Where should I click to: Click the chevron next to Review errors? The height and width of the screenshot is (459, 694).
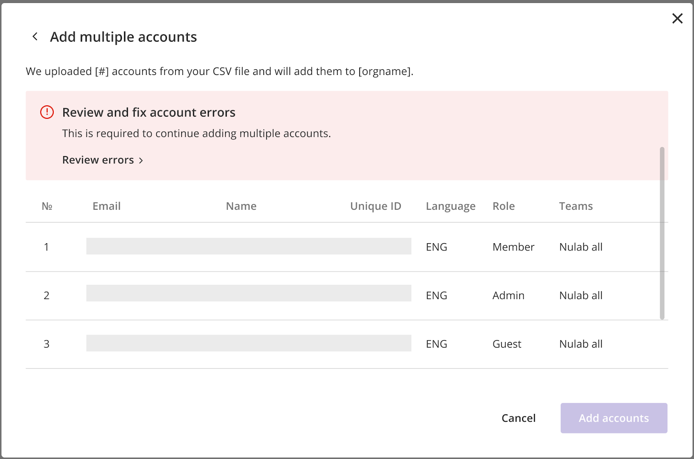pyautogui.click(x=141, y=160)
